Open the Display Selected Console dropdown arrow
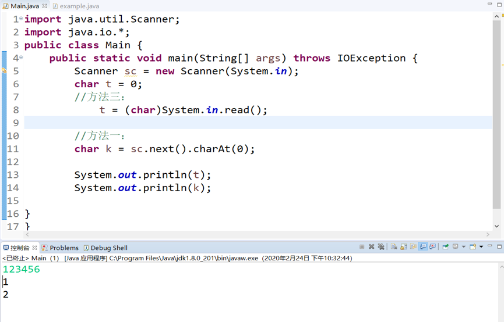 click(464, 247)
